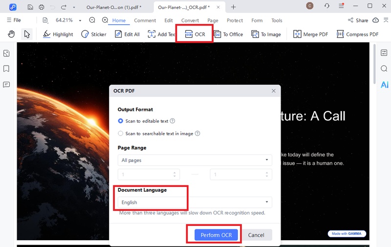Click the document vertical scrollbar
The height and width of the screenshot is (247, 391).
tap(374, 64)
